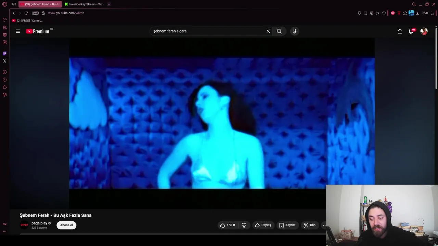Viewport: 438px width, 246px height.
Task: Open GX Control speedometer in sidebar
Action: tap(5, 20)
